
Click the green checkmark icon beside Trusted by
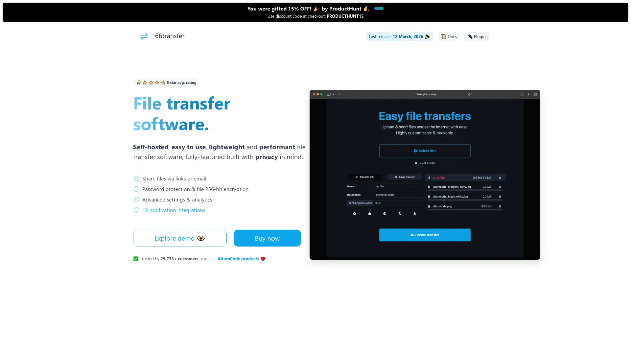(x=136, y=259)
